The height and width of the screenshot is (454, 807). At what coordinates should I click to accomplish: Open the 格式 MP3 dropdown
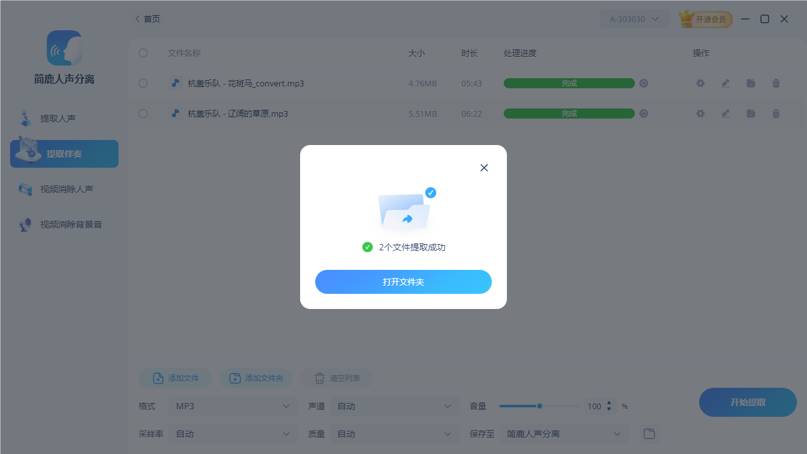pos(233,406)
